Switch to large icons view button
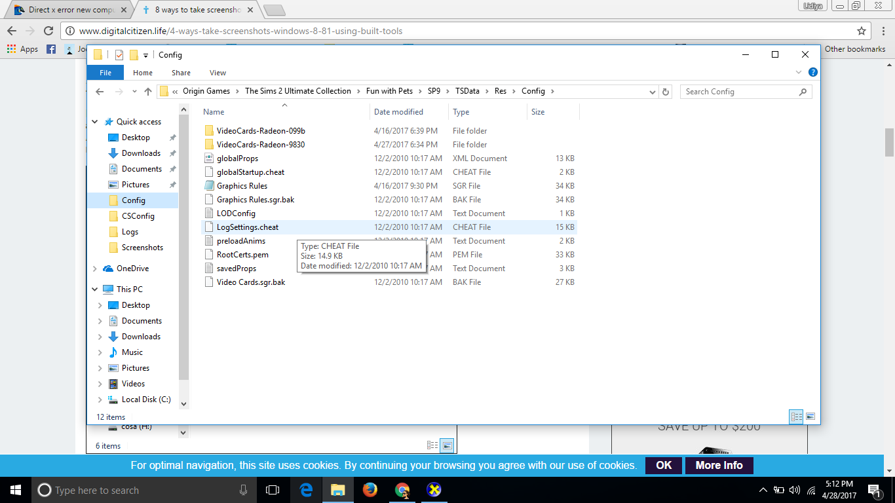The height and width of the screenshot is (503, 895). pyautogui.click(x=810, y=417)
